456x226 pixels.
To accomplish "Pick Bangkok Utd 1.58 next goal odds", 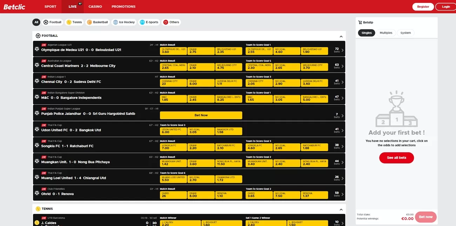I will pyautogui.click(x=228, y=131).
